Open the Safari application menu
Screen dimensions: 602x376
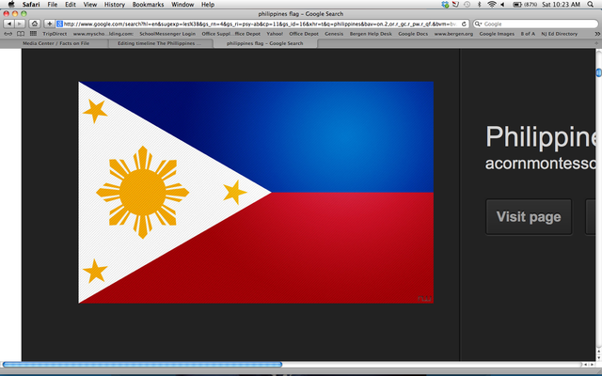click(31, 4)
